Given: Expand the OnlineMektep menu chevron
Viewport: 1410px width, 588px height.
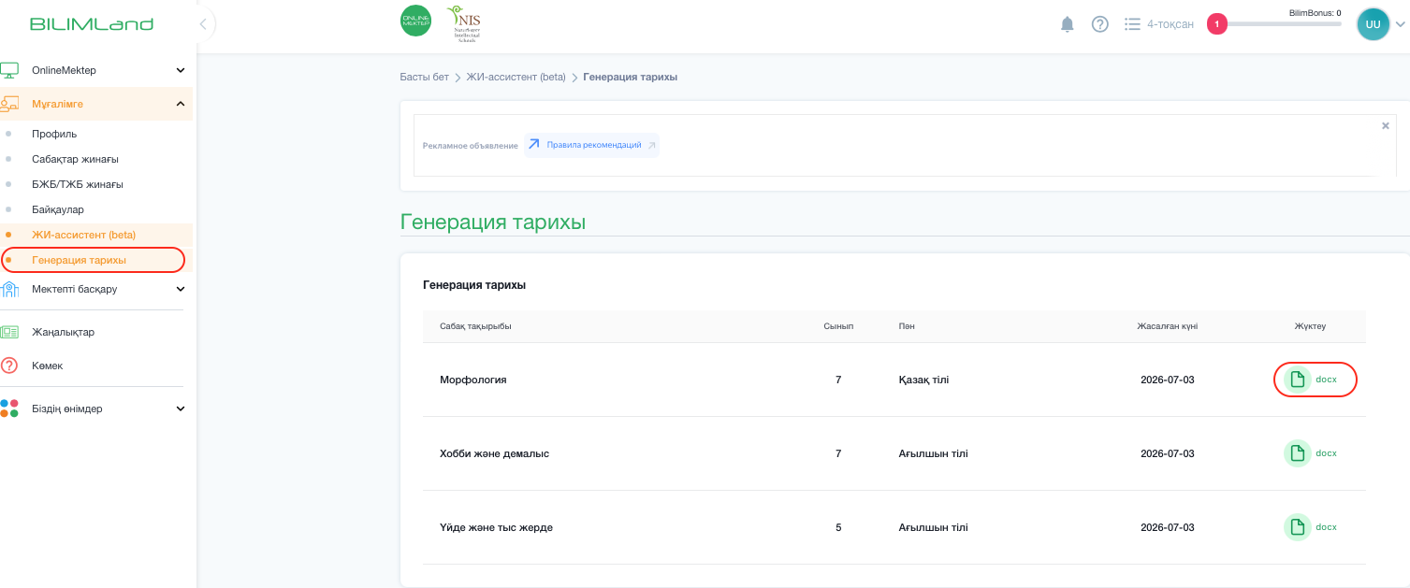Looking at the screenshot, I should [181, 70].
